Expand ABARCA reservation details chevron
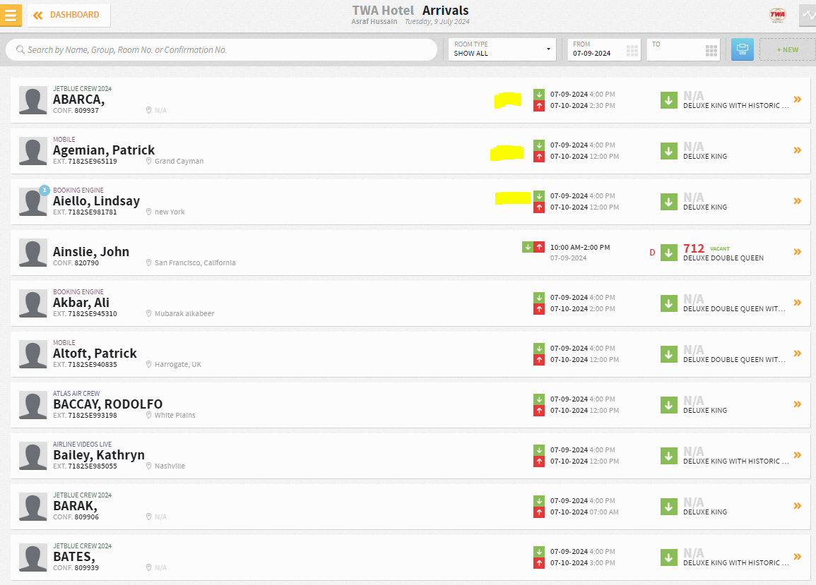Viewport: 816px width, 585px height. tap(797, 99)
